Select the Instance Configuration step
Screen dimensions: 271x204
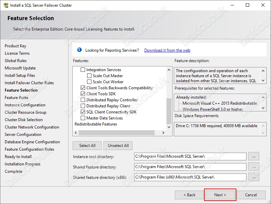coord(25,105)
